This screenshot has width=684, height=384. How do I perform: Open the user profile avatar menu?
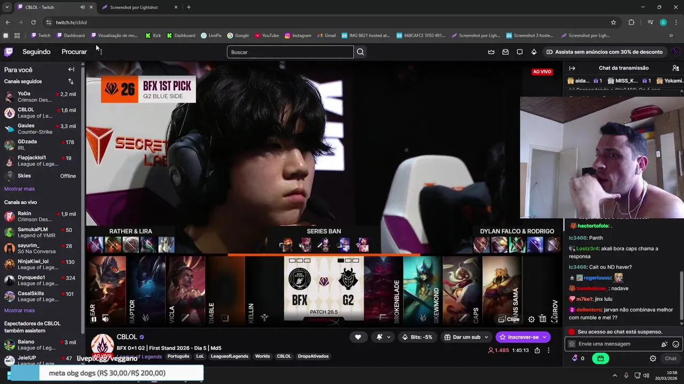(x=675, y=52)
